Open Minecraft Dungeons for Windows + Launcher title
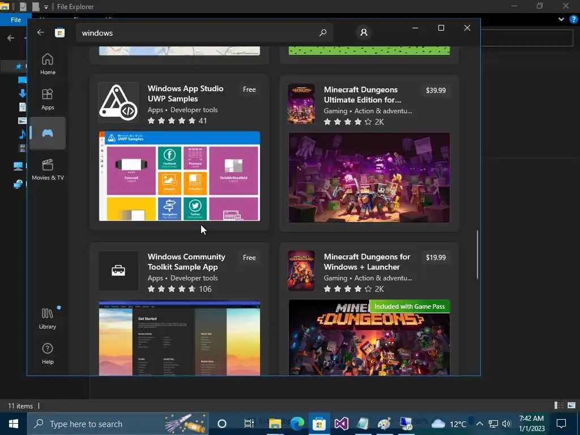The image size is (580, 435). click(x=367, y=262)
